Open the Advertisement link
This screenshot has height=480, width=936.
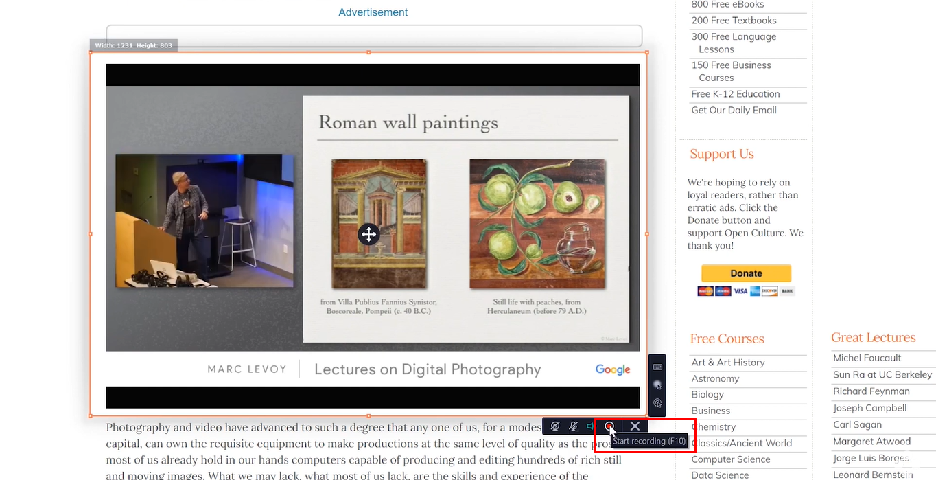pyautogui.click(x=373, y=12)
